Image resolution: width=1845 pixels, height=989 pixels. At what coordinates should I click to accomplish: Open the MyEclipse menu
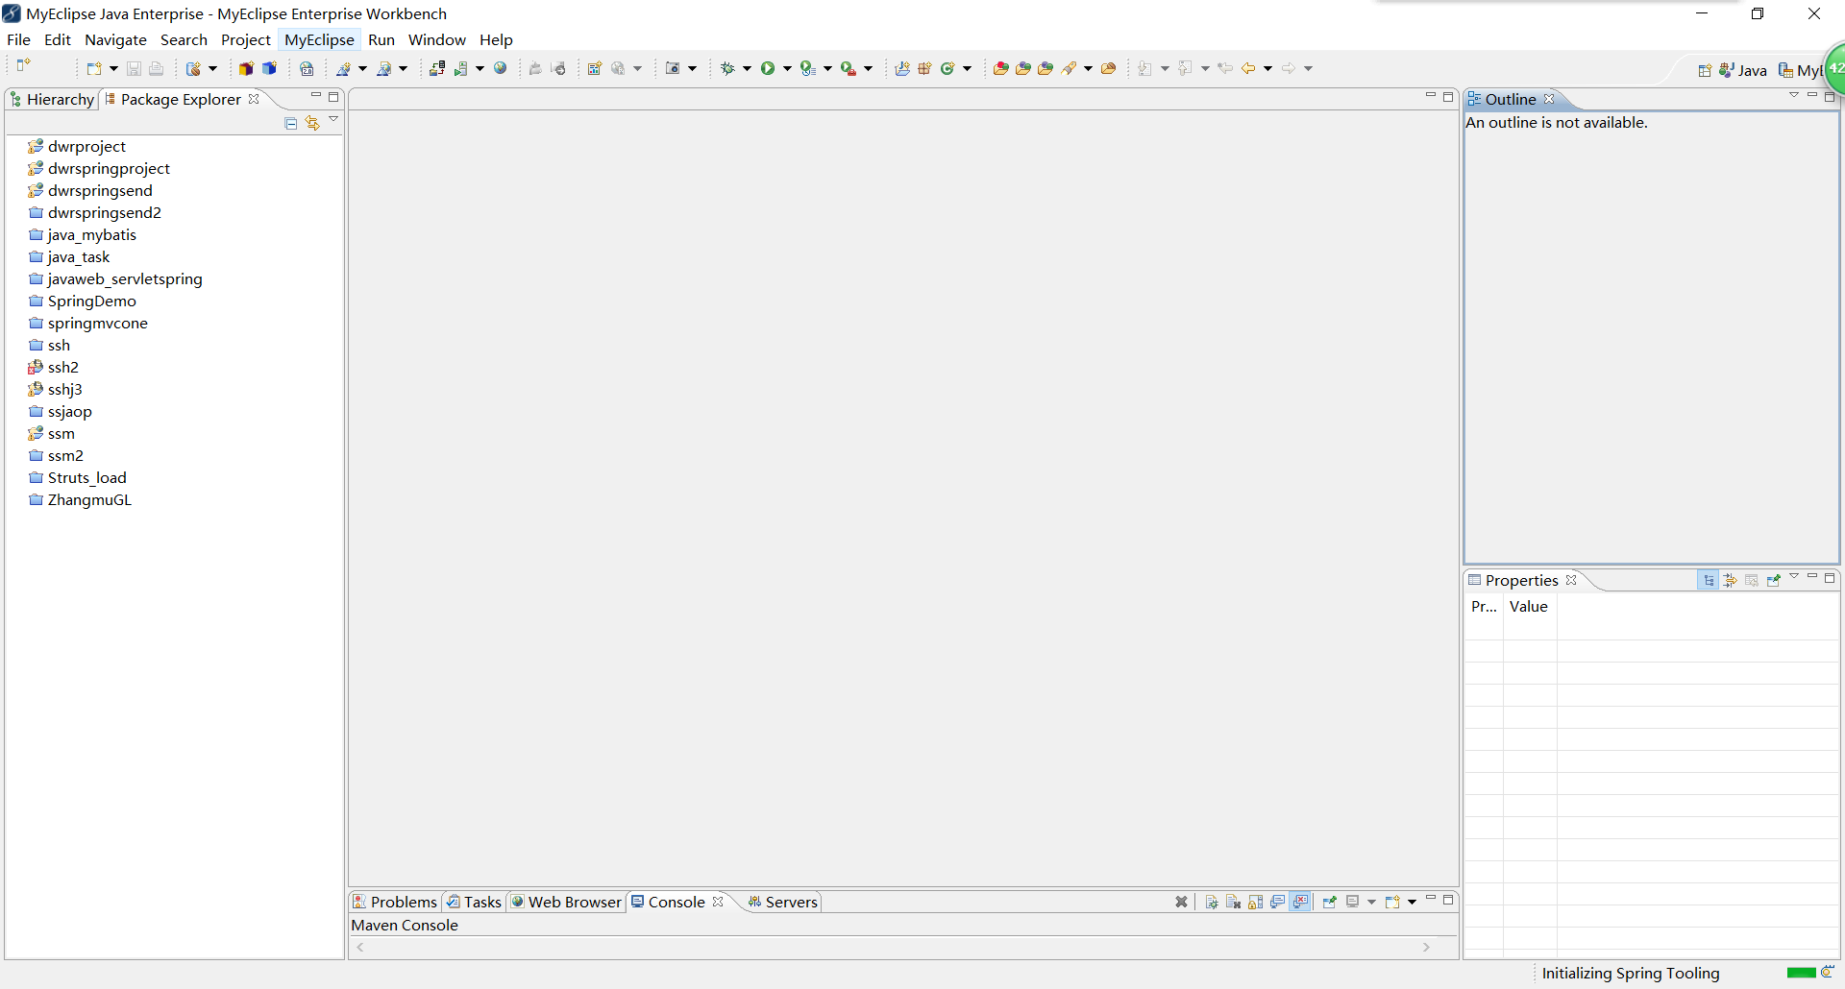[319, 39]
